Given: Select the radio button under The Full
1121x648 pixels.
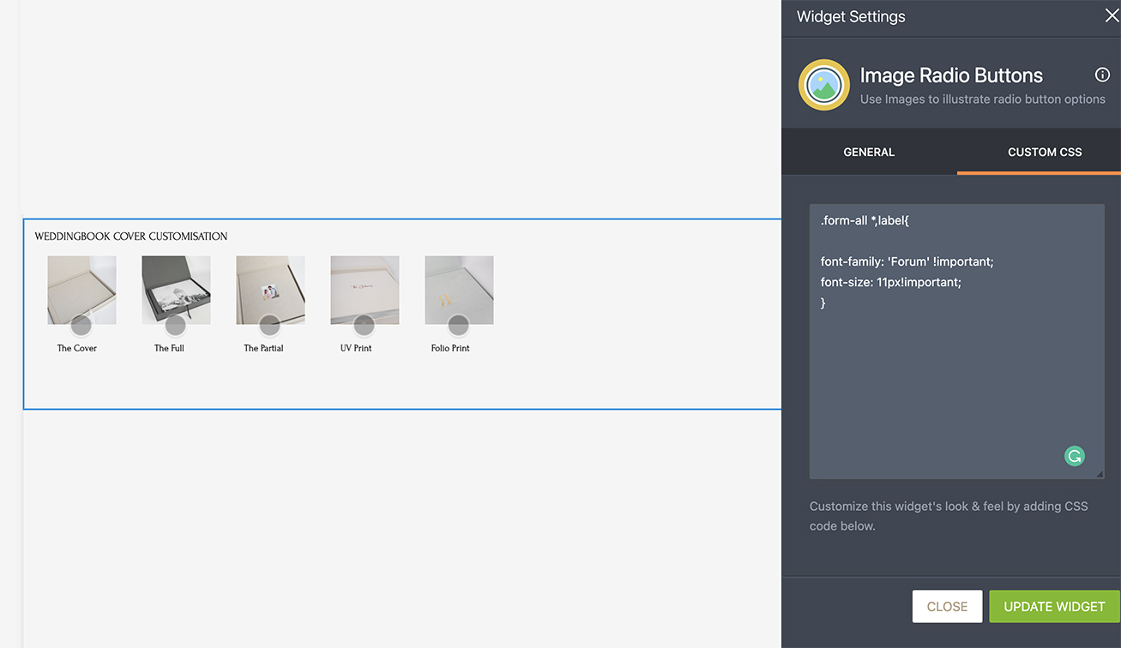Looking at the screenshot, I should pos(176,326).
